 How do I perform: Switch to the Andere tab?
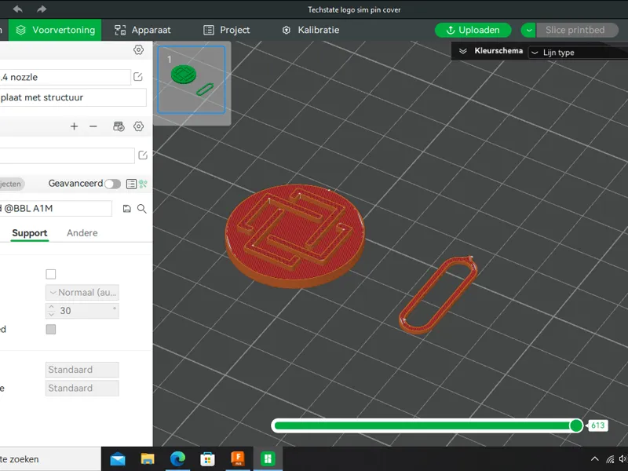pos(82,233)
